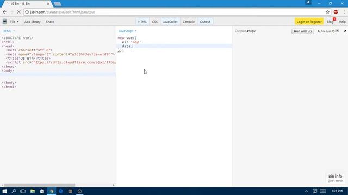
Task: Click the site info icon in address bar
Action: pyautogui.click(x=27, y=12)
